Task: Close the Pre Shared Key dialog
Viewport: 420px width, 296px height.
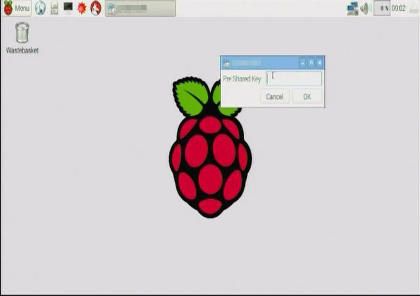Action: tap(320, 63)
